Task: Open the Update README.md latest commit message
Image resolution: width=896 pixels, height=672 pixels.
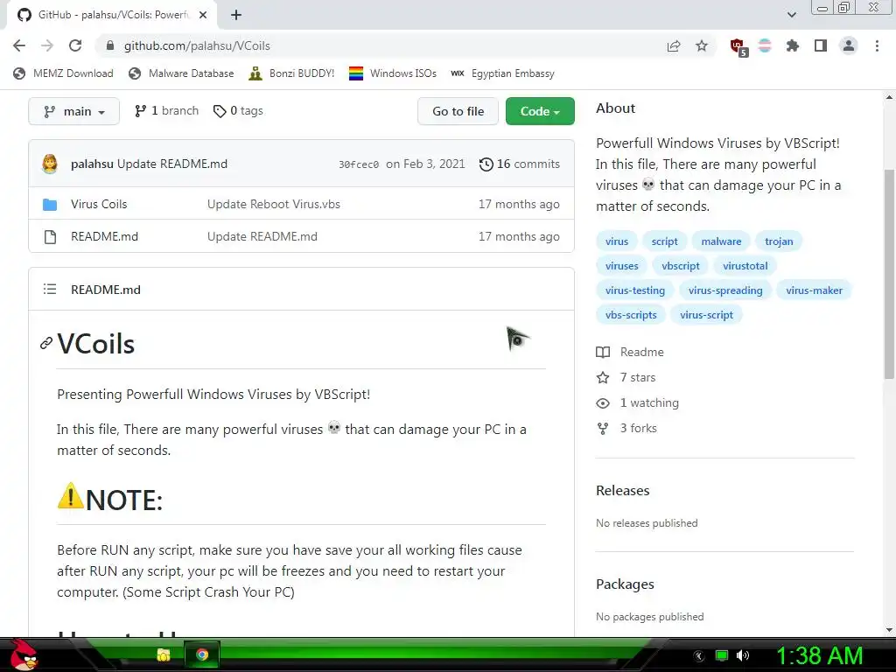Action: tap(172, 164)
